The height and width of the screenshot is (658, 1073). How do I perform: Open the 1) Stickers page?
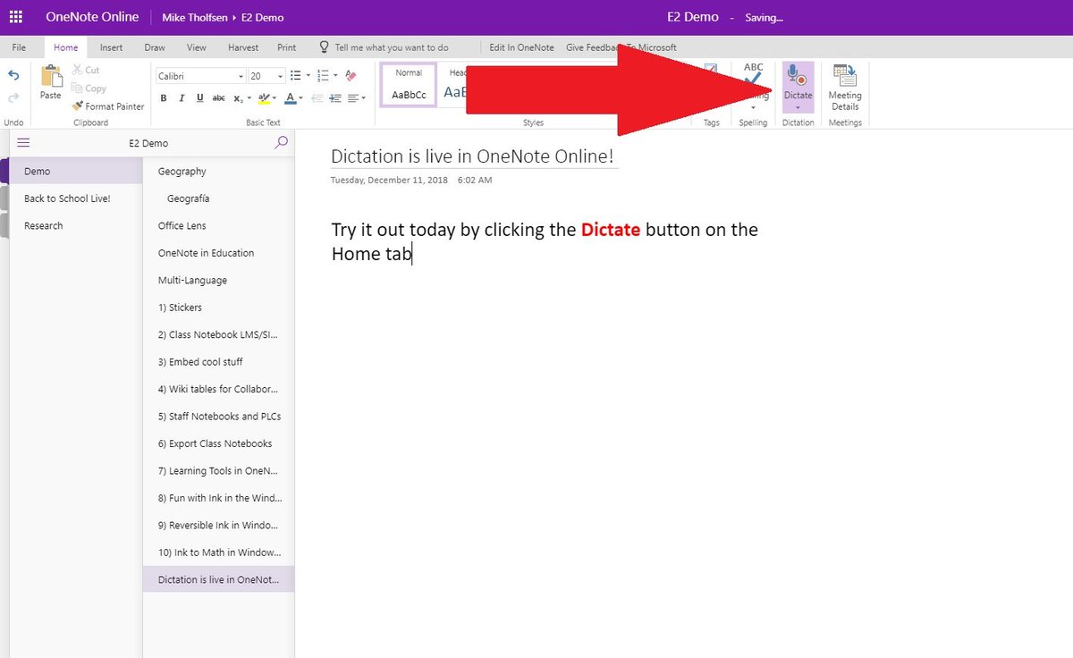click(x=218, y=308)
